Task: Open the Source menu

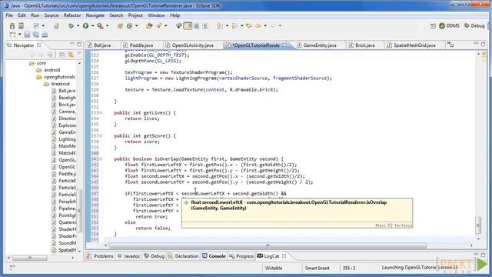Action: tap(52, 15)
